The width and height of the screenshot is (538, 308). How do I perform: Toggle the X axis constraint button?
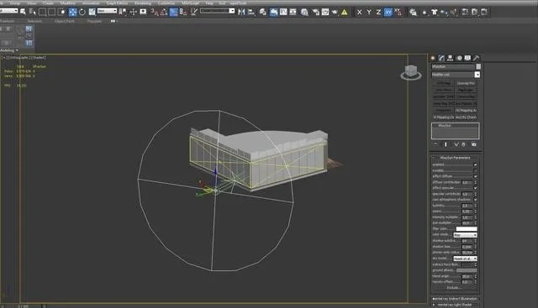[359, 13]
